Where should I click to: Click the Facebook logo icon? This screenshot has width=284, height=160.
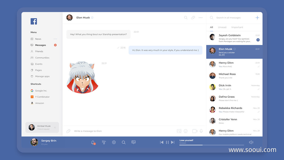click(x=34, y=21)
